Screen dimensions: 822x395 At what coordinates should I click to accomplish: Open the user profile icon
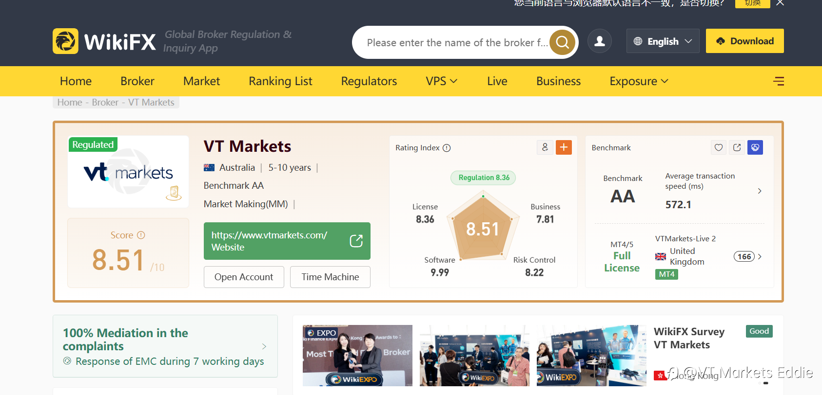coord(600,41)
